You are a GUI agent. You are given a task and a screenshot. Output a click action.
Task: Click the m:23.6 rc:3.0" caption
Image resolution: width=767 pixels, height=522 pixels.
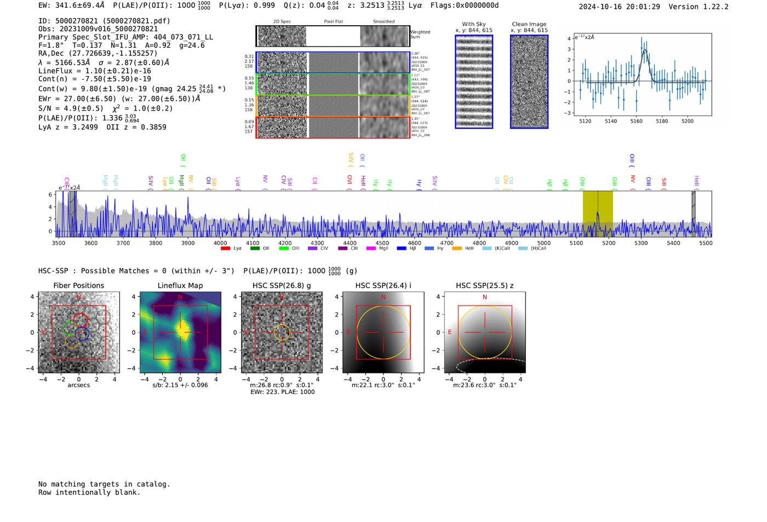click(485, 385)
